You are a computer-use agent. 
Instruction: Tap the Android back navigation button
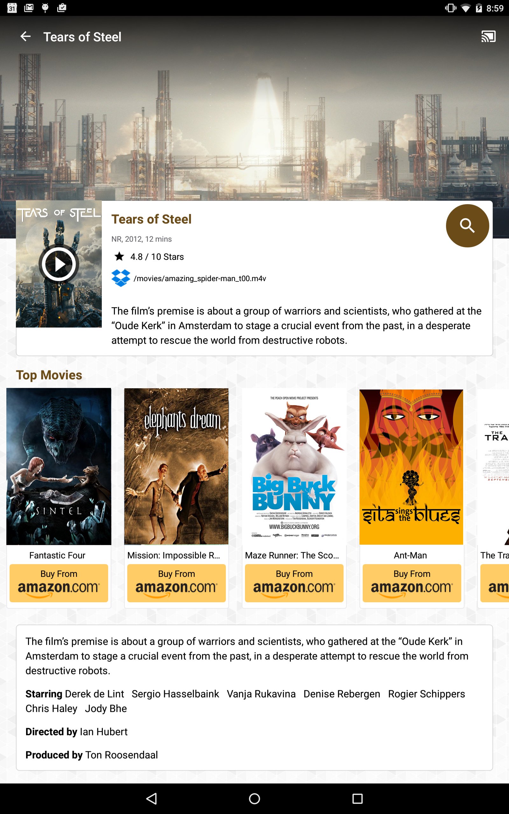click(152, 798)
